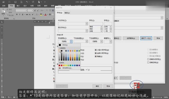Click the Decrease font size (A▼) icon
This screenshot has width=169, height=99.
pyautogui.click(x=38, y=11)
